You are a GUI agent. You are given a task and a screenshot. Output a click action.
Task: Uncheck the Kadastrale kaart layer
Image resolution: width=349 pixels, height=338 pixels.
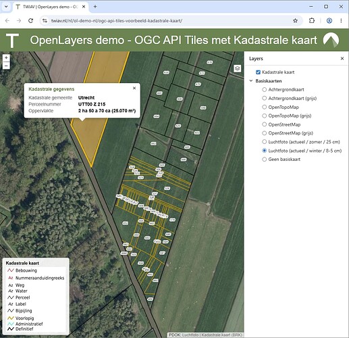258,72
